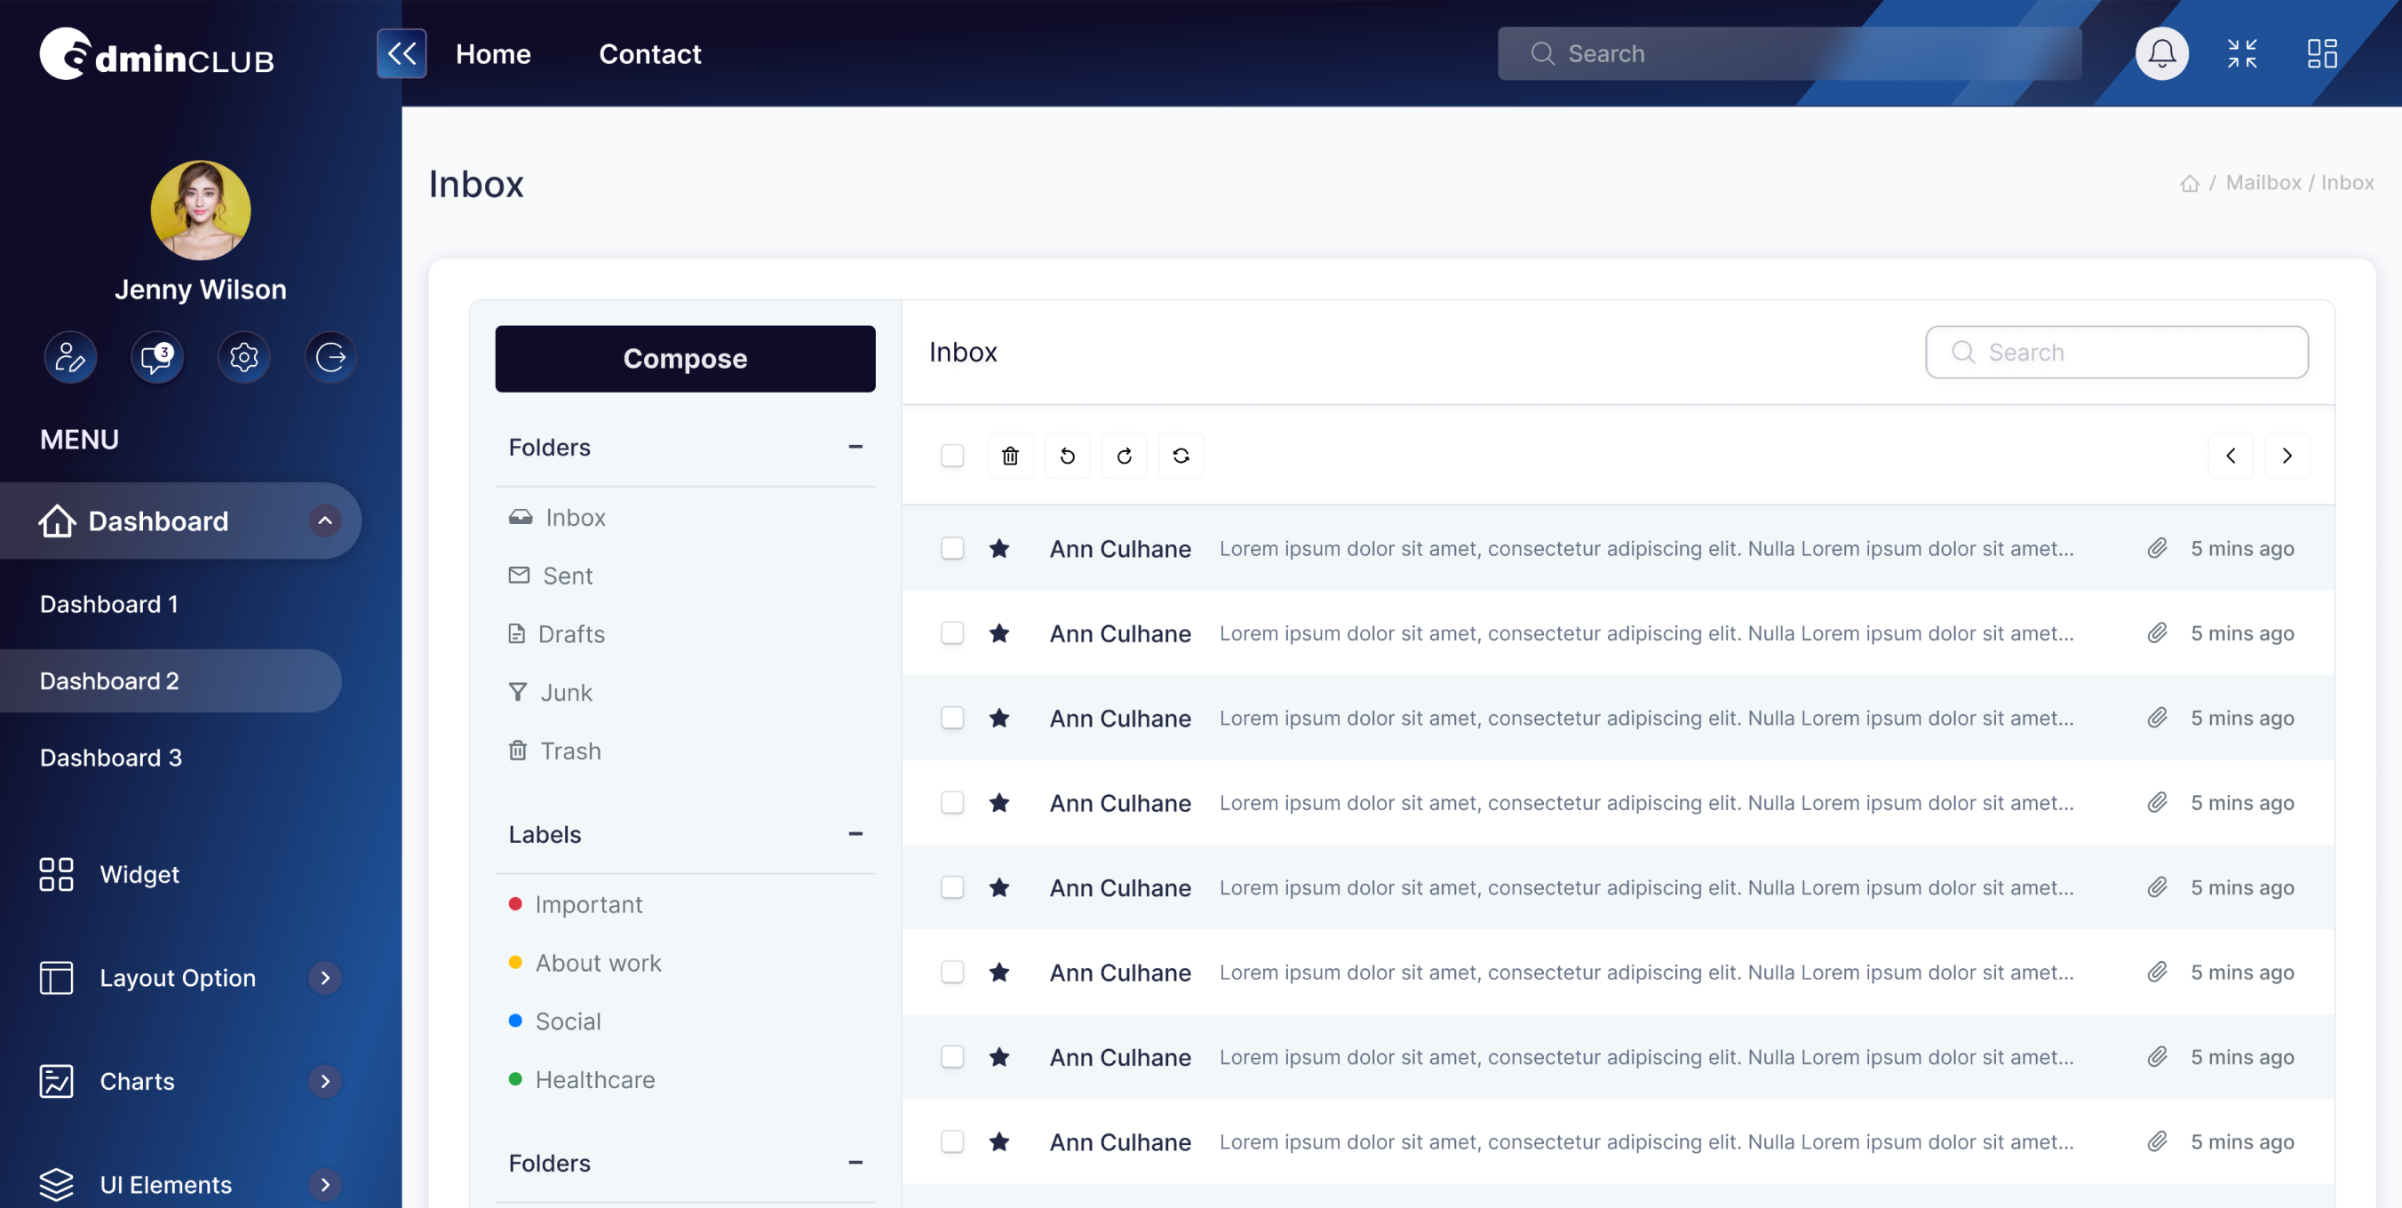Click the delete/trash icon in toolbar
This screenshot has width=2402, height=1208.
pos(1009,455)
